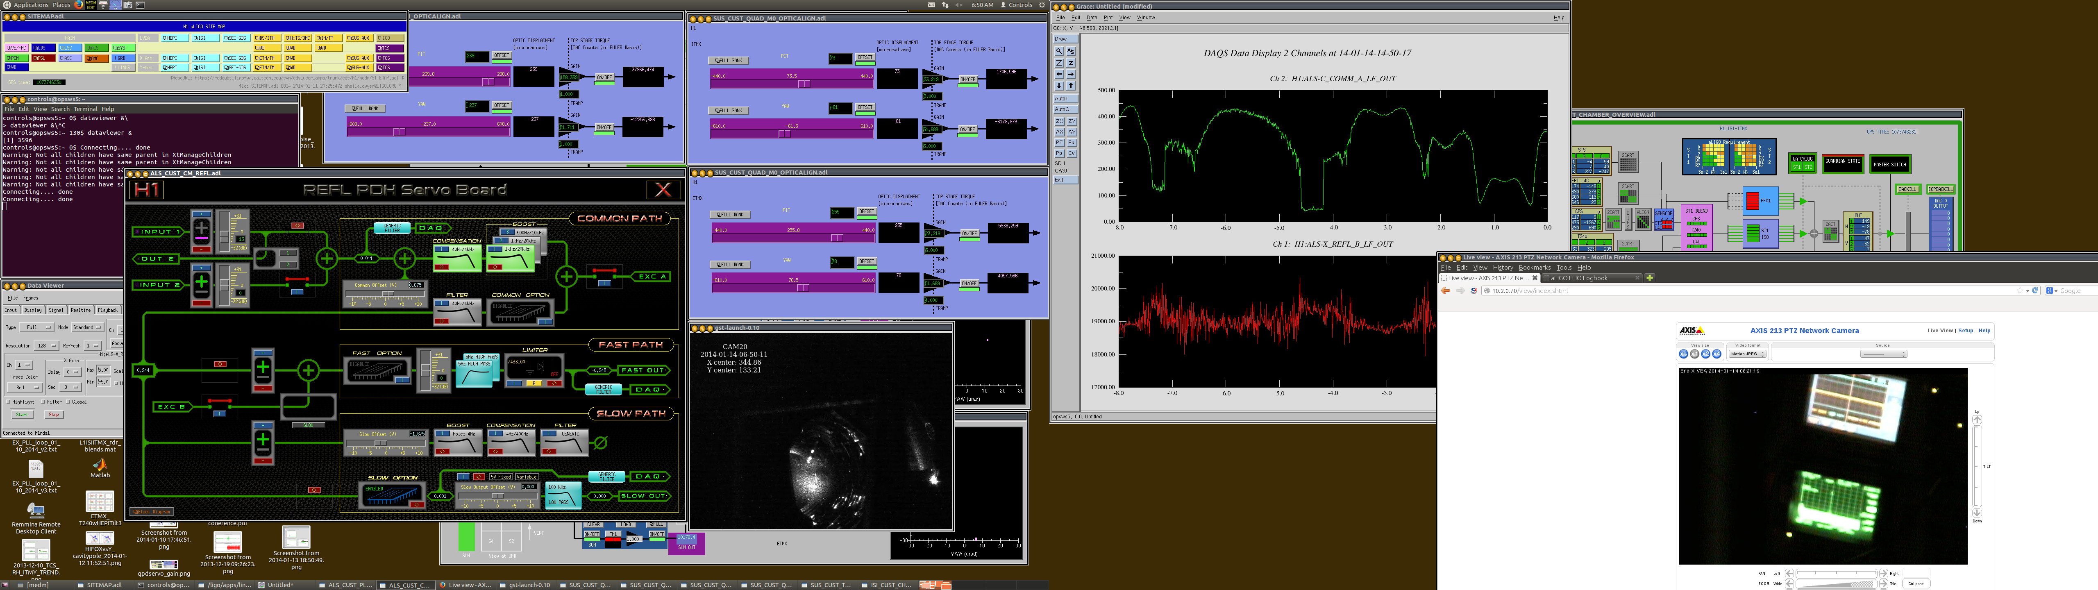Click the Po tool button in Grace

click(1060, 153)
